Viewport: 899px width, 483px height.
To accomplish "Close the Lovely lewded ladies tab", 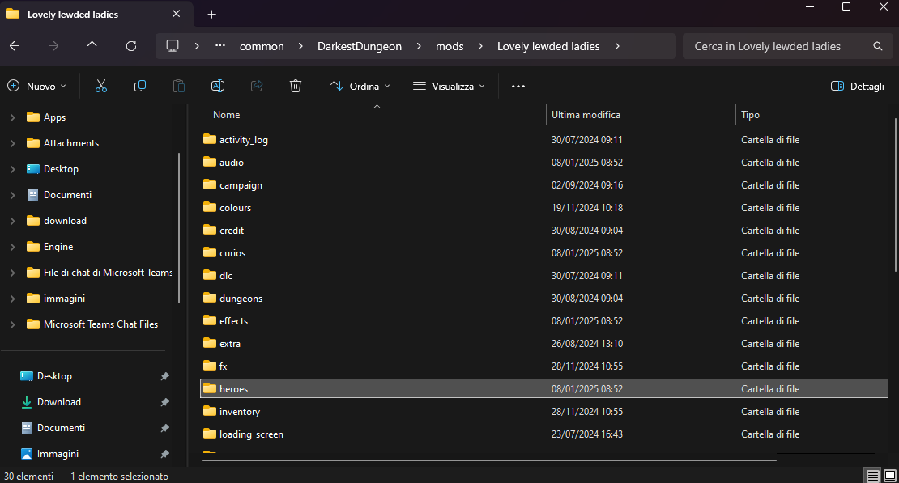I will click(177, 14).
